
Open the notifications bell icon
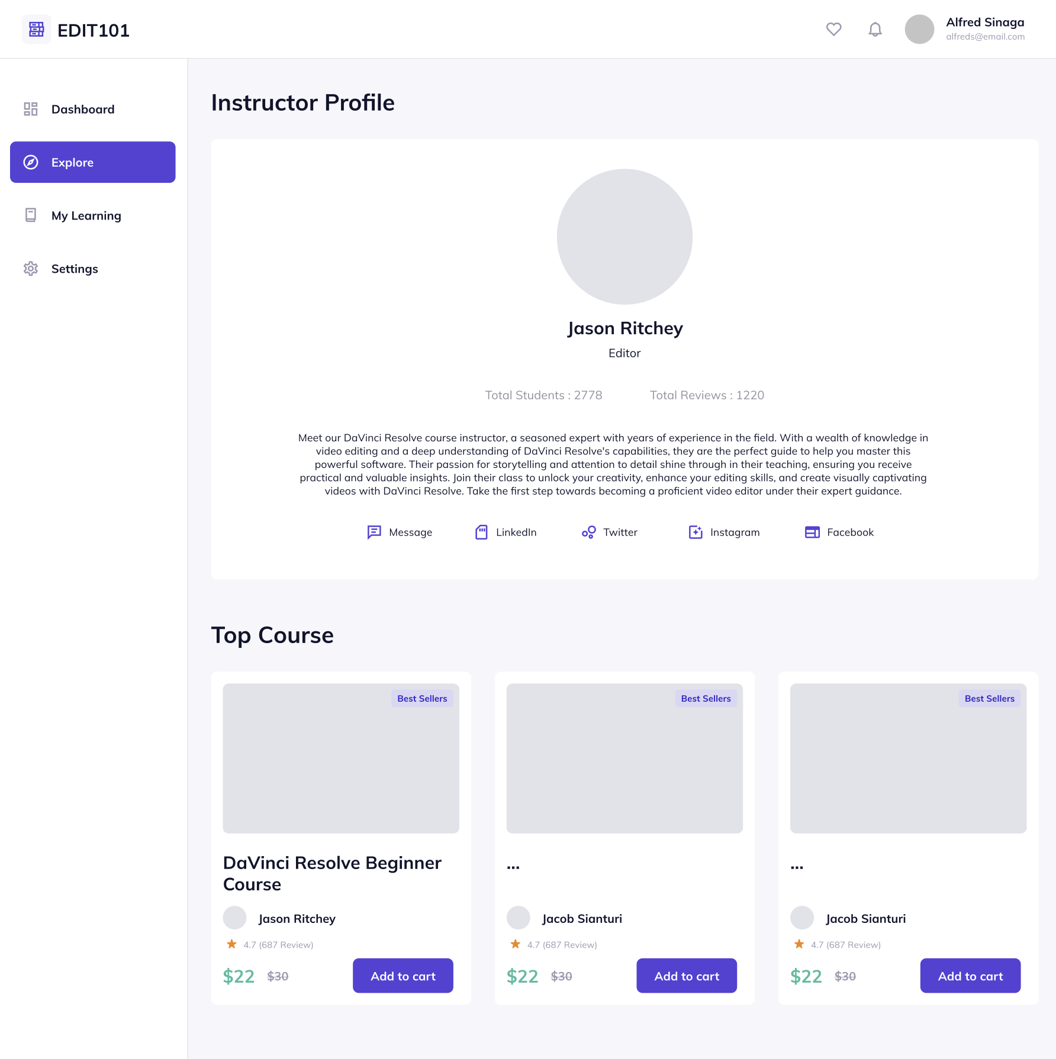pyautogui.click(x=875, y=29)
